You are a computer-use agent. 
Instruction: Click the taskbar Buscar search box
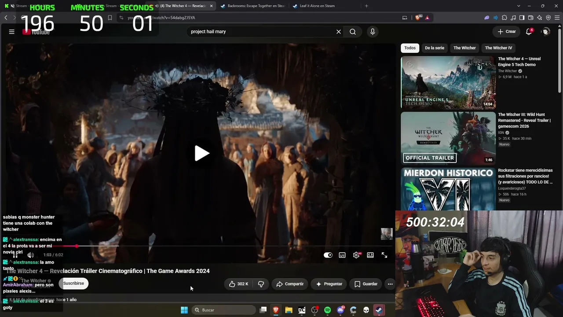pyautogui.click(x=224, y=310)
